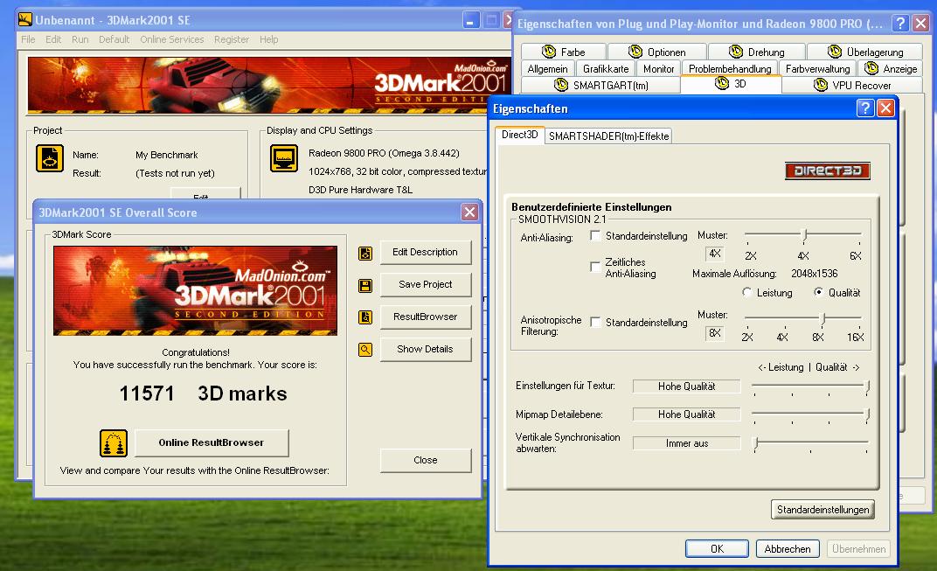
Task: Click the Standardeinstellungen button
Action: 822,509
